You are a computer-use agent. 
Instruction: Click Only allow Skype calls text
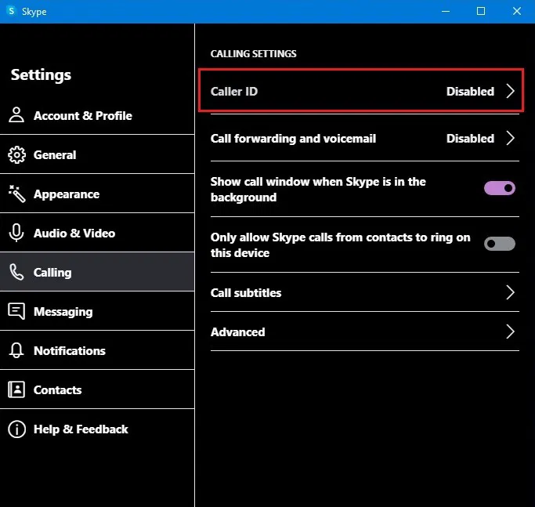pos(340,245)
